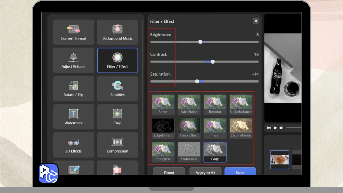Click the Reset button
Image resolution: width=343 pixels, height=193 pixels.
(169, 172)
